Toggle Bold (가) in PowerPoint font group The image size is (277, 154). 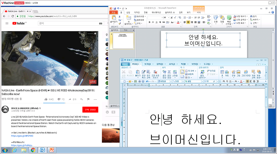[149, 22]
